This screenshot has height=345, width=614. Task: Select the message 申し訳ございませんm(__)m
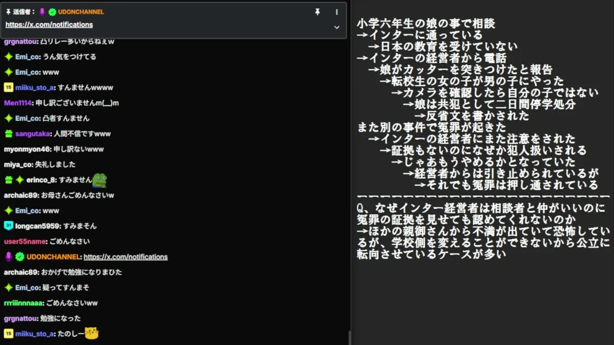tap(77, 103)
